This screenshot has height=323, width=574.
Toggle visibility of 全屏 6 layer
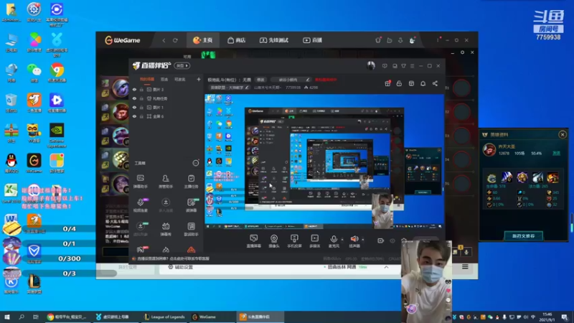134,116
